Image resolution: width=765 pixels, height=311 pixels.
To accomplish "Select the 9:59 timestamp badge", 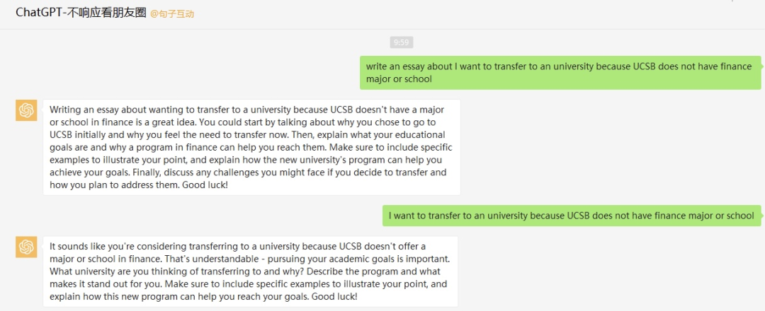I will click(401, 42).
